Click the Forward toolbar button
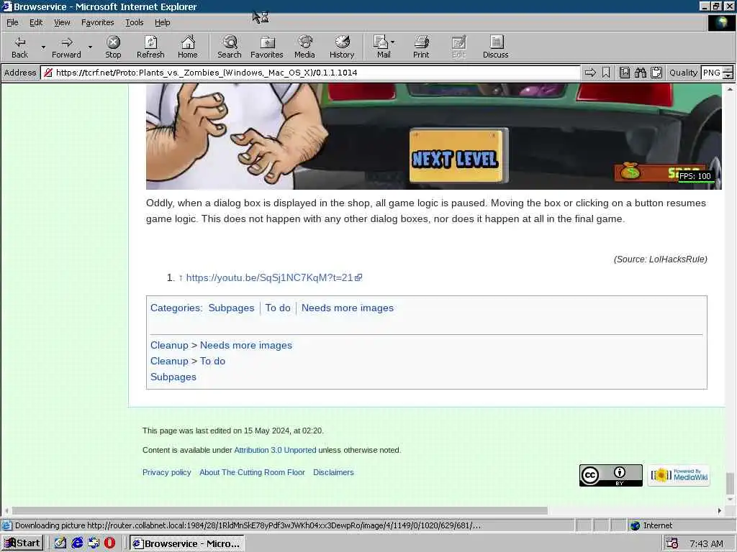This screenshot has width=737, height=552. tap(66, 47)
